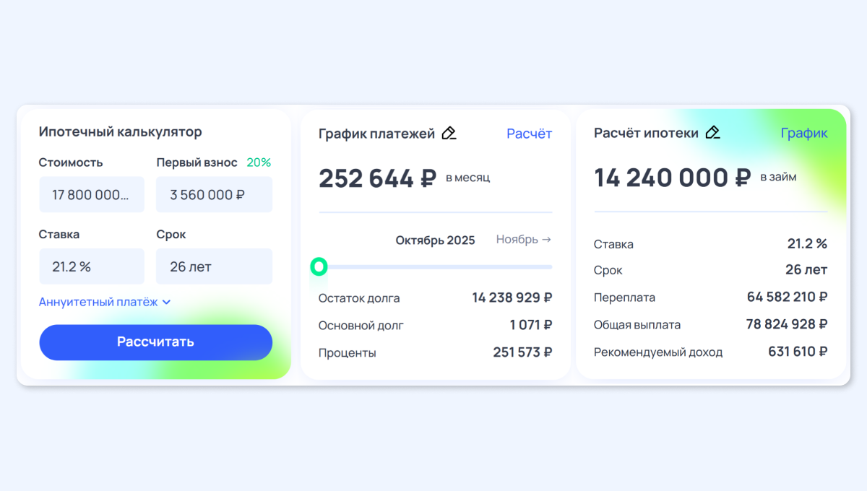Select the Остаток долга value 14 238 929 ₽
The image size is (867, 491).
pyautogui.click(x=512, y=297)
